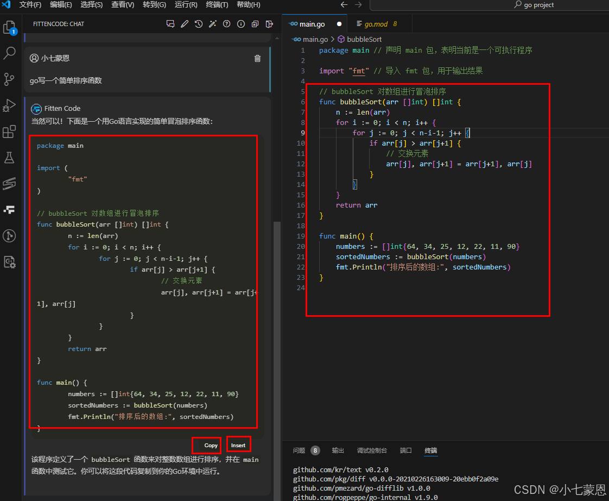Insert generated code into editor
Screen dimensions: 609x501
238,445
